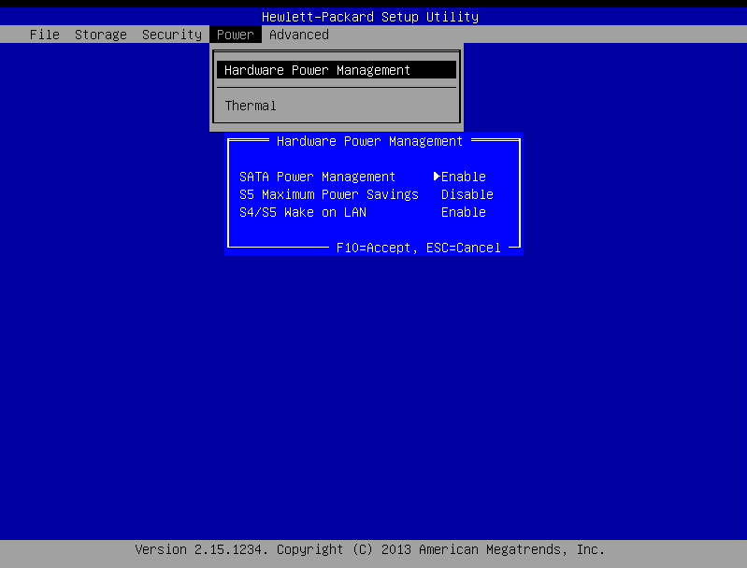Change SATA Power Management Enable value
Viewport: 747px width, 568px height.
point(463,177)
